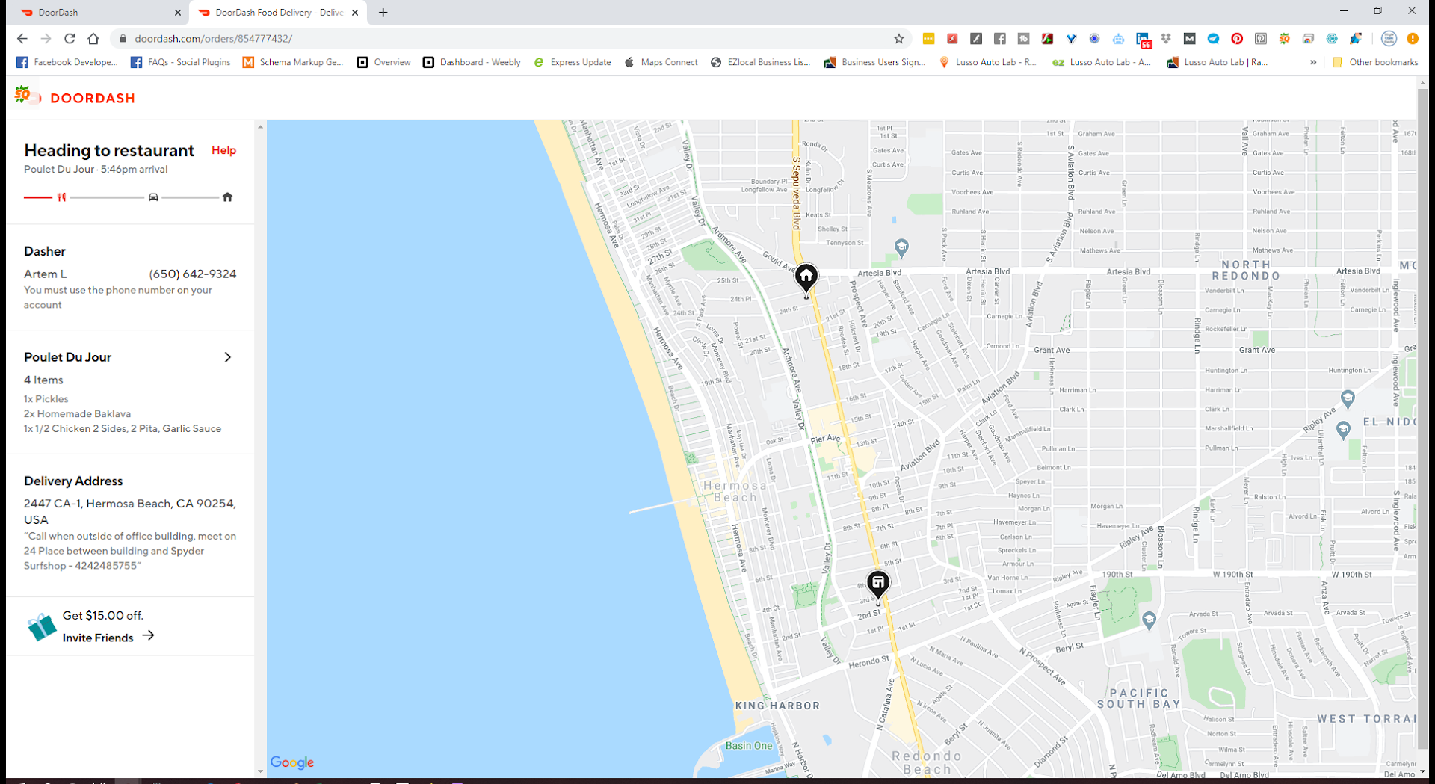Open Other bookmarks folder
Image resolution: width=1435 pixels, height=784 pixels.
tap(1375, 62)
